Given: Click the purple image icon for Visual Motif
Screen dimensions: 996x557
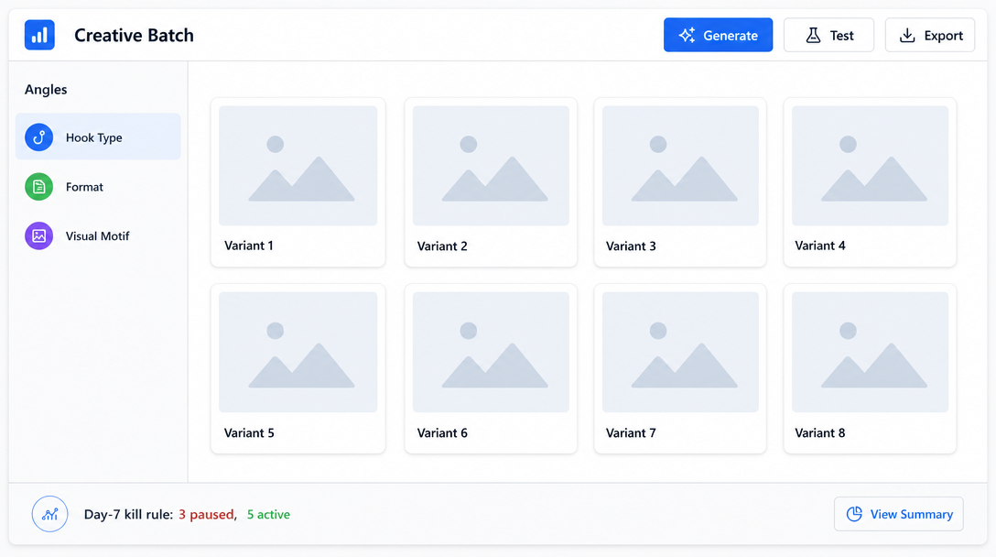Looking at the screenshot, I should pyautogui.click(x=38, y=235).
